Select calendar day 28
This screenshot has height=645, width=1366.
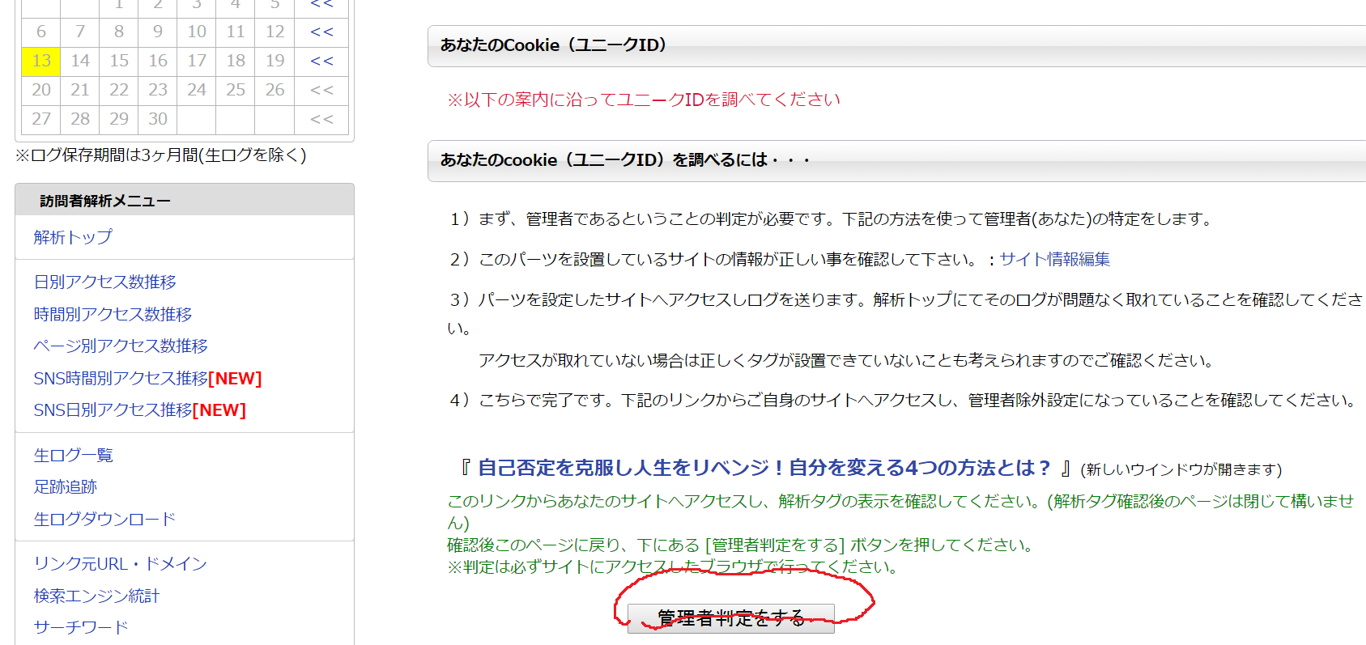pos(80,119)
